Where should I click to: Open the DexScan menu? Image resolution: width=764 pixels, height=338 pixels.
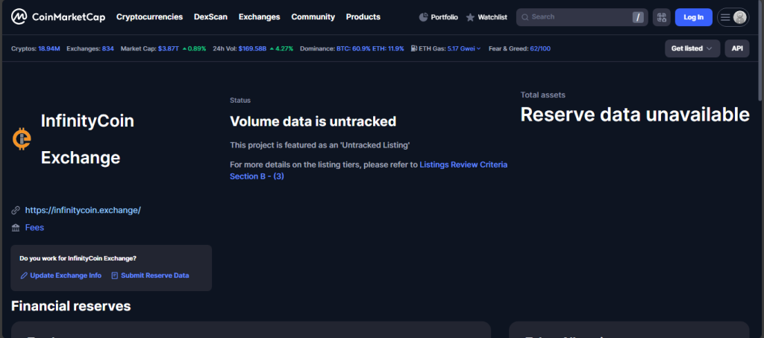point(211,16)
